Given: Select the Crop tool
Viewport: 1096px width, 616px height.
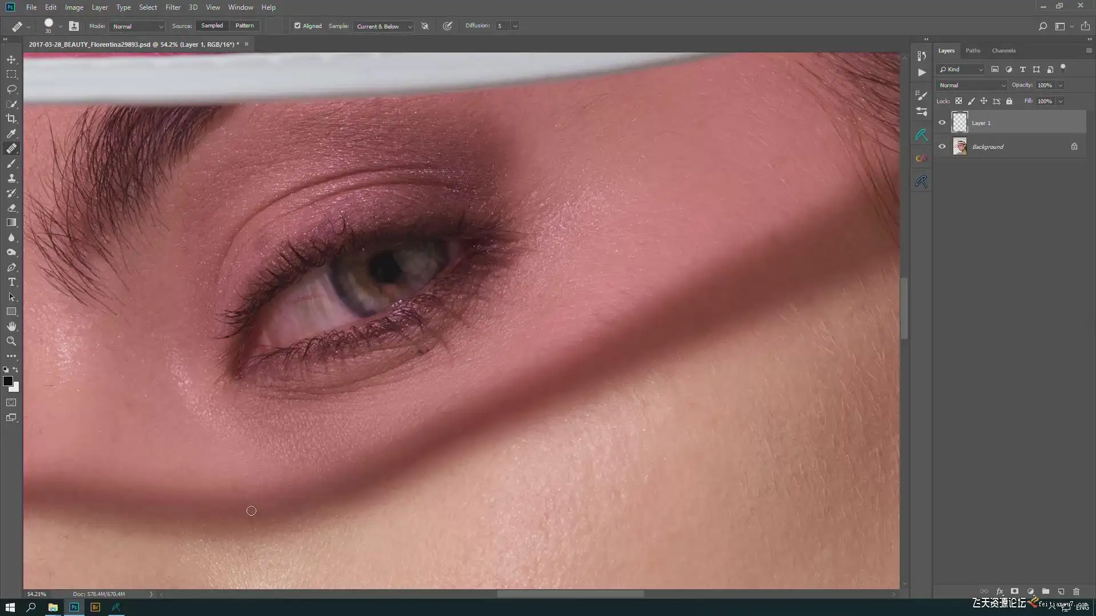Looking at the screenshot, I should (x=11, y=119).
